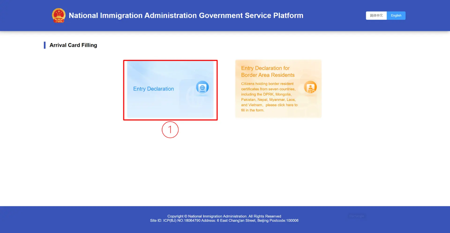Click the "Arrival Card Filling" heading
This screenshot has width=450, height=233.
[73, 45]
